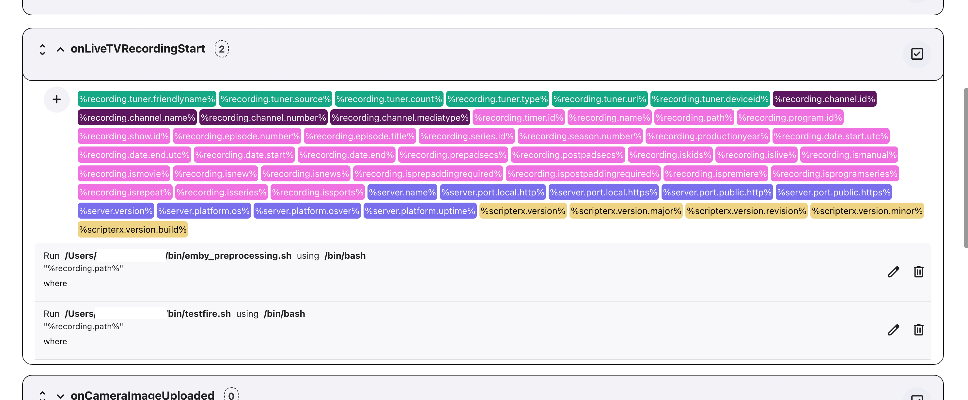Delete the testfire.sh script entry
This screenshot has height=400, width=968.
pyautogui.click(x=919, y=330)
